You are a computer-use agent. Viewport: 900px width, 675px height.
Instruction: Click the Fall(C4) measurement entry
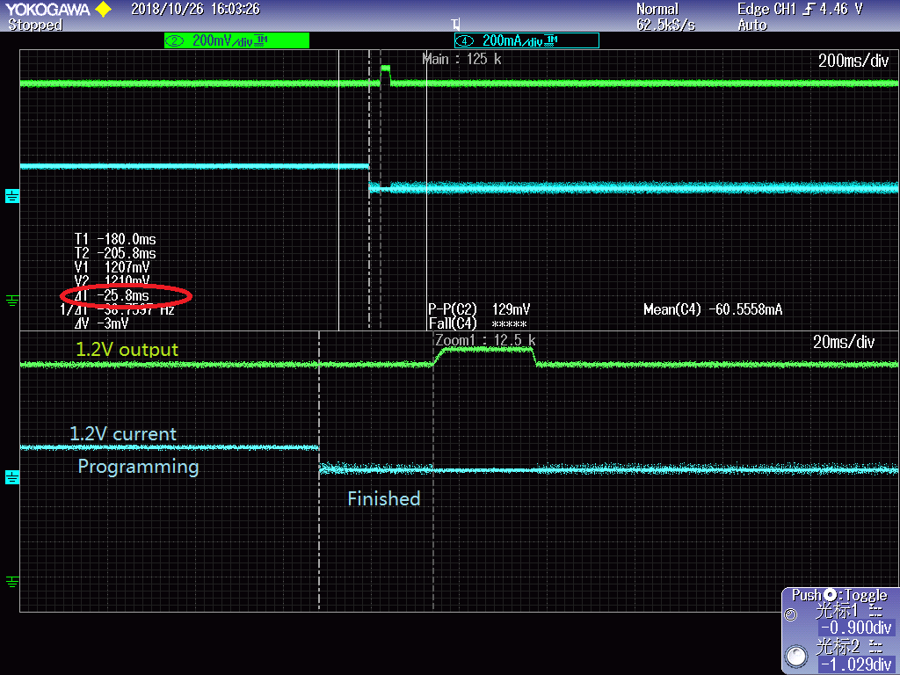450,323
